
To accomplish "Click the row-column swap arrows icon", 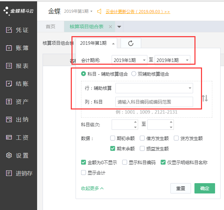I will (x=205, y=98).
